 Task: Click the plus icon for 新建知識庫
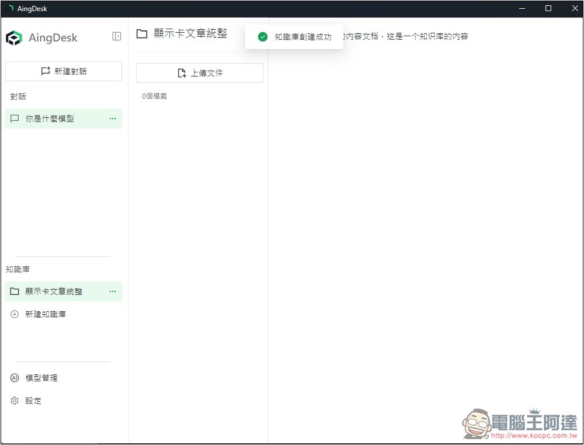[x=15, y=314]
